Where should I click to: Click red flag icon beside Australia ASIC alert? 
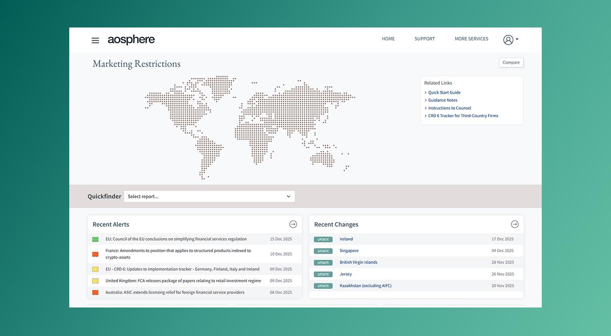[x=95, y=293]
